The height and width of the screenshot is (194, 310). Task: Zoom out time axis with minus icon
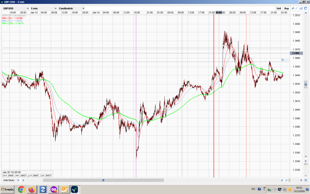(x=287, y=180)
